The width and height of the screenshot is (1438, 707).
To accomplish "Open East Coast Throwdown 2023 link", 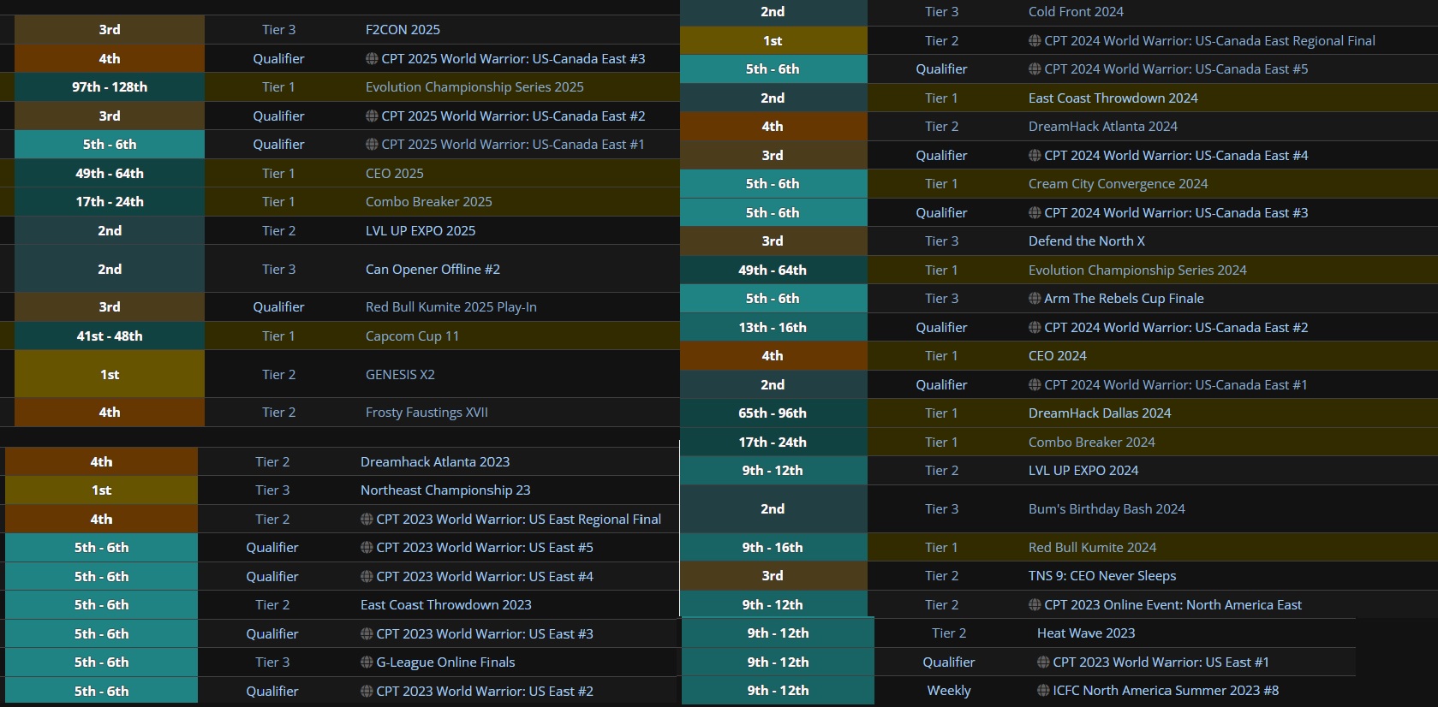I will 446,605.
